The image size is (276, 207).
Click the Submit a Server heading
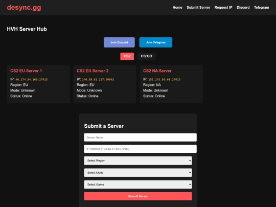(x=104, y=126)
